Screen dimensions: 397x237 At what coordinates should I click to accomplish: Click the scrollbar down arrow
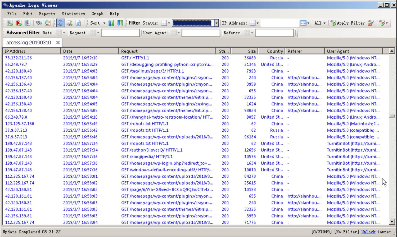(x=392, y=222)
